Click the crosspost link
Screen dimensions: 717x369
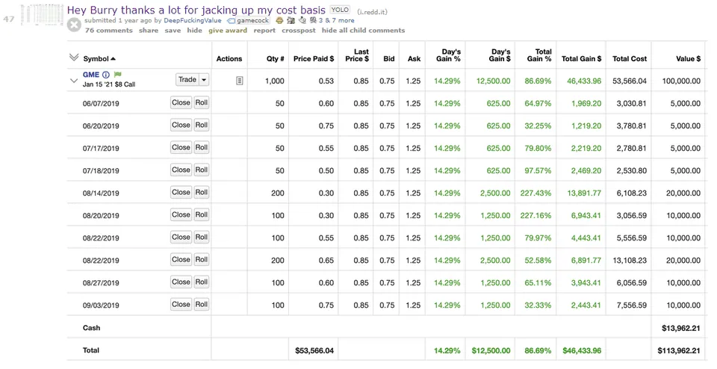[299, 31]
